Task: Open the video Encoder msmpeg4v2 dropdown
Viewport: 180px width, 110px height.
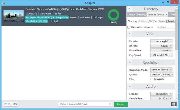Action: 161,41
